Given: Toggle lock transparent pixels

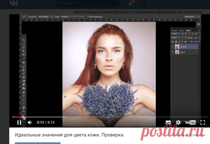Looking at the screenshot, I should tap(176, 42).
